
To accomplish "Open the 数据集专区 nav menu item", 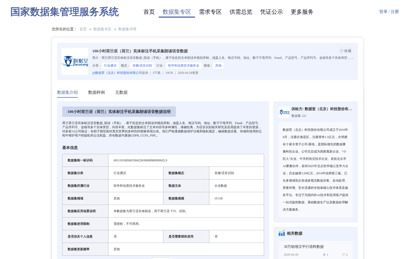I will pos(177,12).
